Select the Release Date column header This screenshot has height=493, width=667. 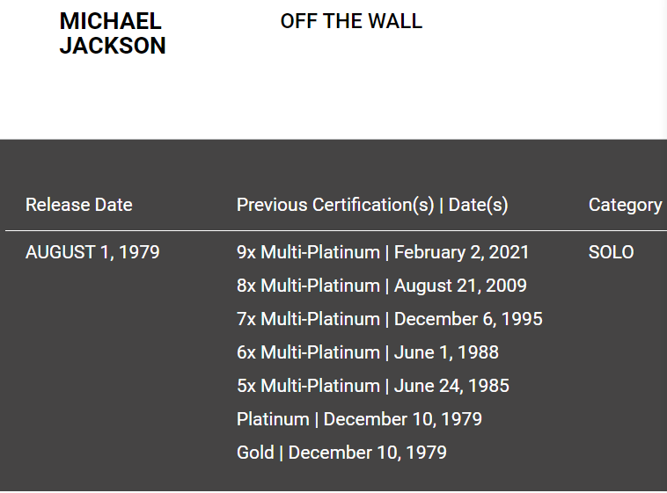79,205
